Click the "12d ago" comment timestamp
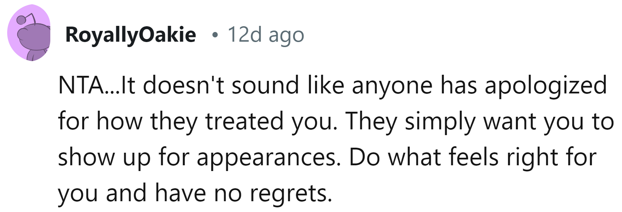The image size is (622, 212). point(266,35)
